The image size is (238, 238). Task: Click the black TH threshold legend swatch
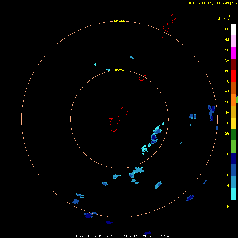click(234, 206)
